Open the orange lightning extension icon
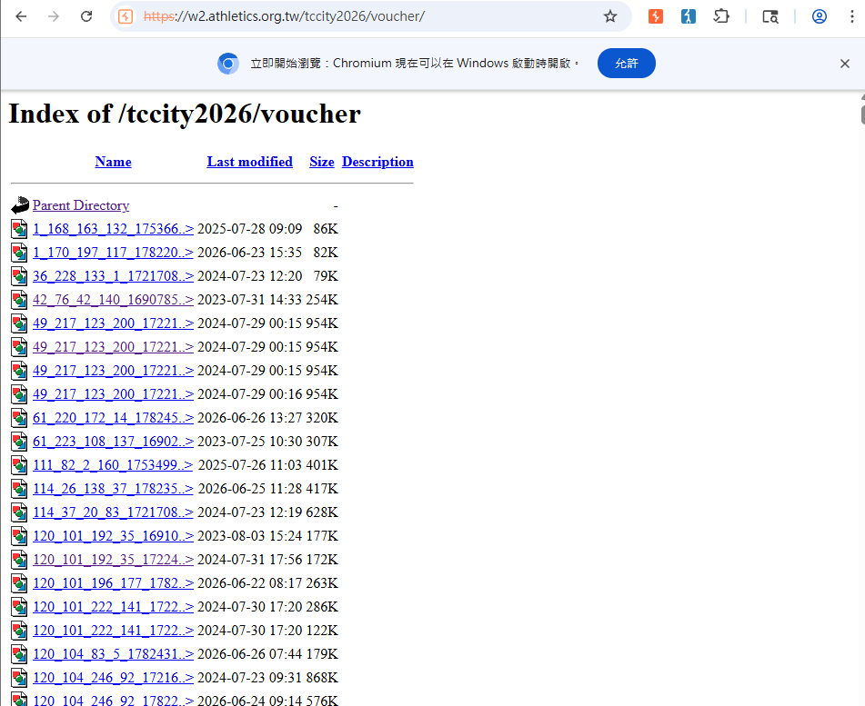Image resolution: width=865 pixels, height=706 pixels. [656, 16]
